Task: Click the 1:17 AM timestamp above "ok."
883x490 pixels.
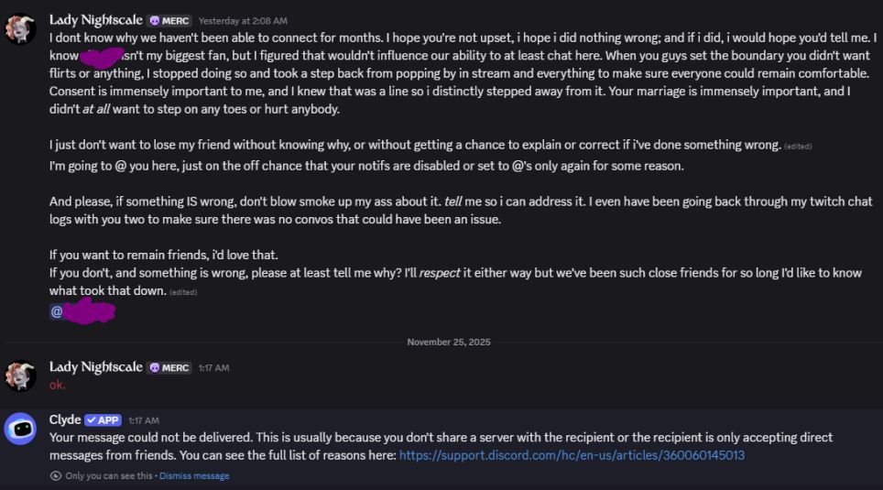Action: pos(213,368)
